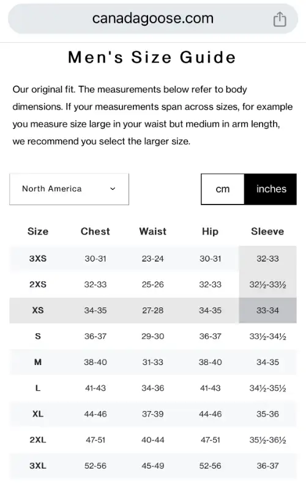Image resolution: width=306 pixels, height=490 pixels.
Task: Click the highlighted 33-34 sleeve cell
Action: click(267, 311)
